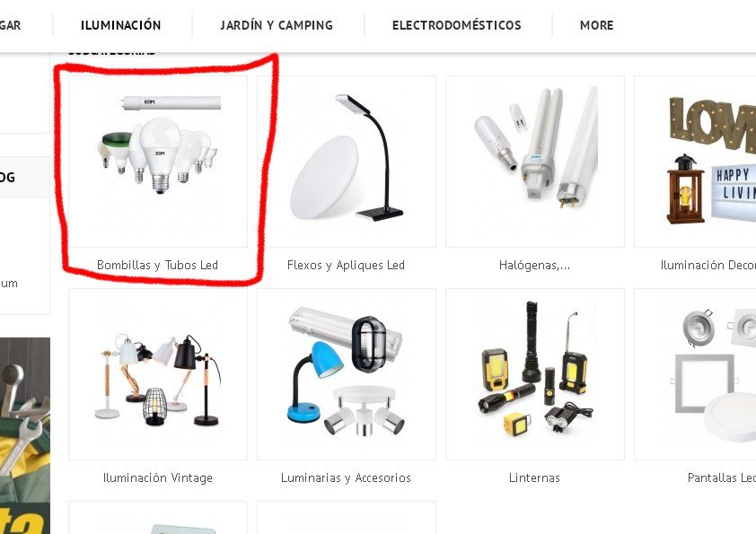Click the vintage lamps image
The width and height of the screenshot is (756, 534).
(x=158, y=374)
